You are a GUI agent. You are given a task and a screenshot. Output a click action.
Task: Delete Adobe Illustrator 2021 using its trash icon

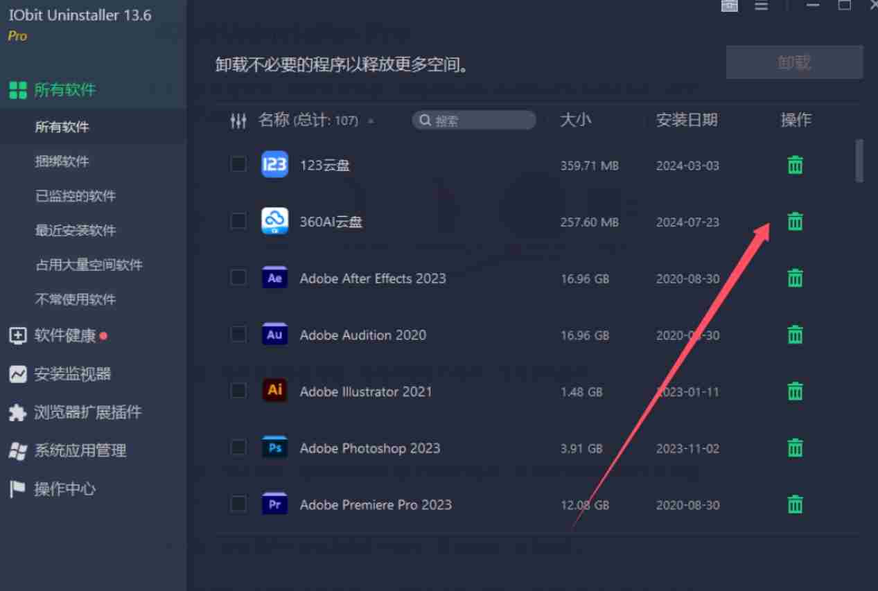795,391
